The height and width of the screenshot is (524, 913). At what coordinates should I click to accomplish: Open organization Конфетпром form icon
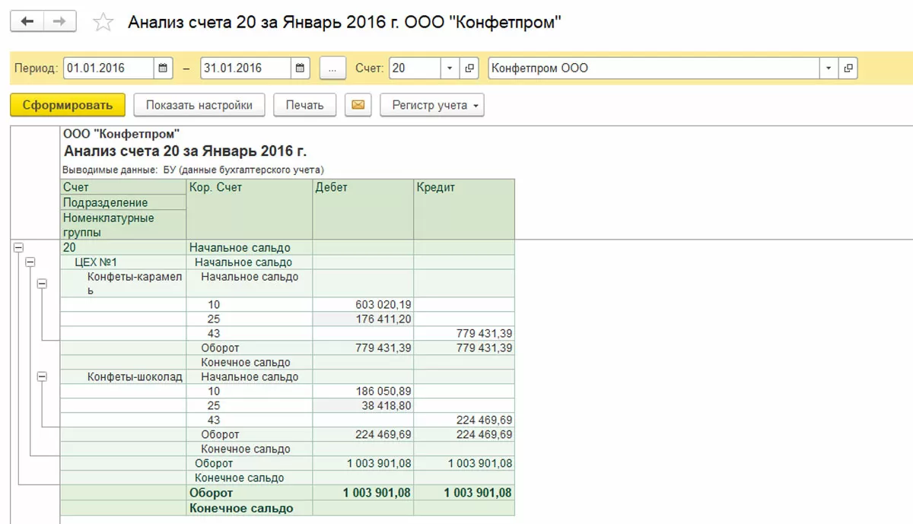pos(848,68)
